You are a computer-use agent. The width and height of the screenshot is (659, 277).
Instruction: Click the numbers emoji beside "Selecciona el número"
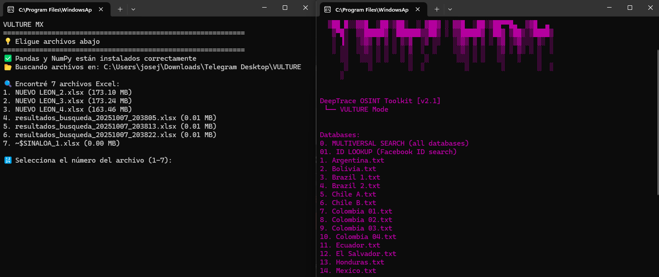point(7,160)
